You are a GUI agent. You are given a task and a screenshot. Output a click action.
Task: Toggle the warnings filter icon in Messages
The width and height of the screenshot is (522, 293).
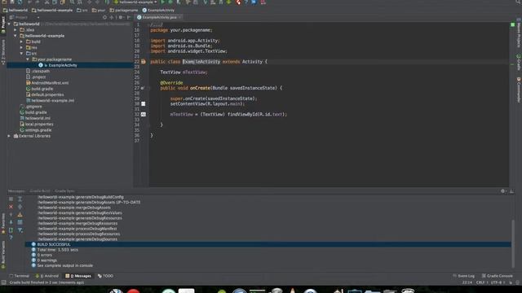(x=20, y=215)
